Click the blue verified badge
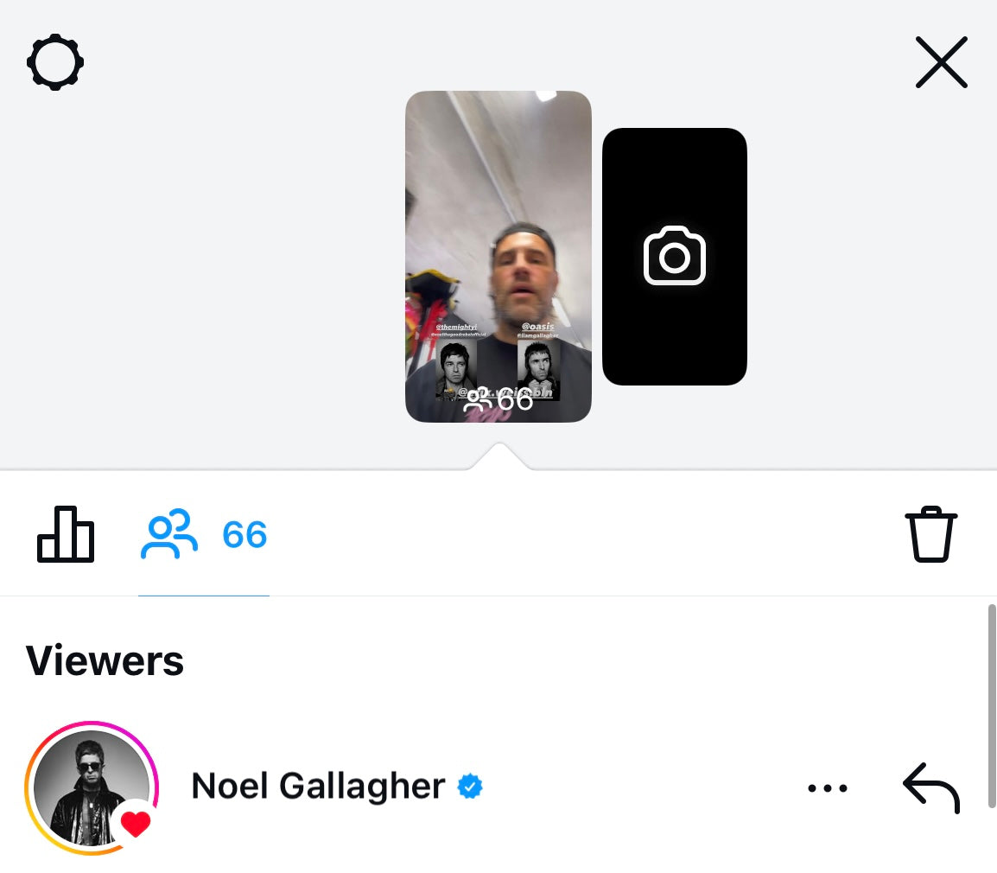Image resolution: width=997 pixels, height=873 pixels. pos(470,787)
